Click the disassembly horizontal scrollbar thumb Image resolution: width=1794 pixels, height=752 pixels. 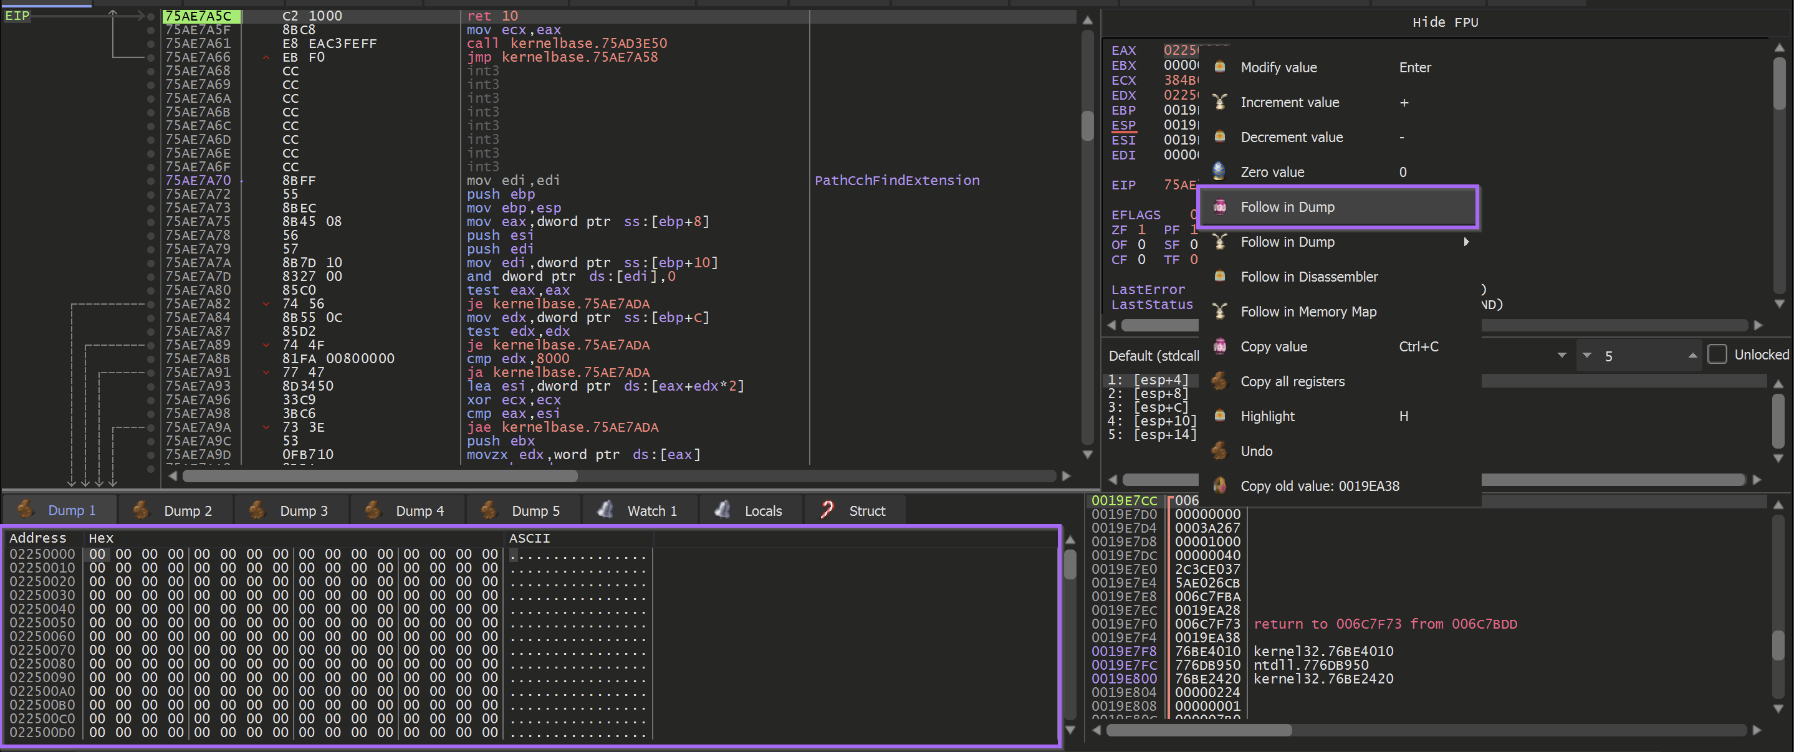380,476
